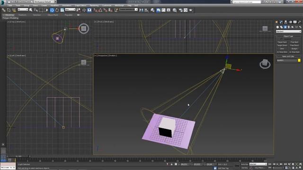Activate the Select and Scale tool
The height and width of the screenshot is (170, 303).
(62, 10)
